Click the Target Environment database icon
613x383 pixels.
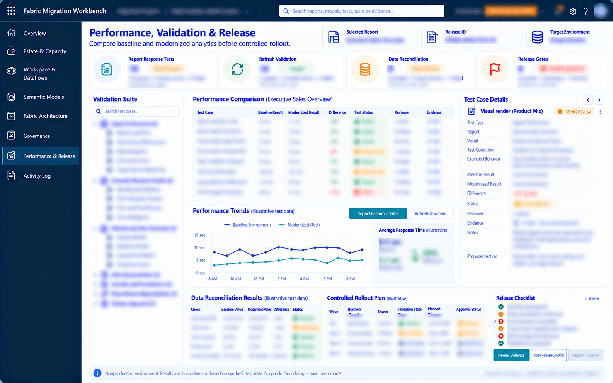coord(537,37)
